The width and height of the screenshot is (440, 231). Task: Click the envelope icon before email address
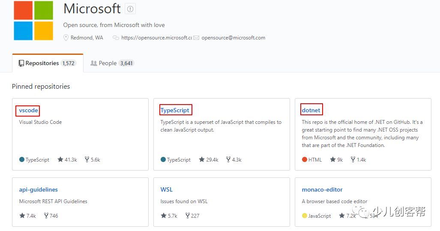196,38
